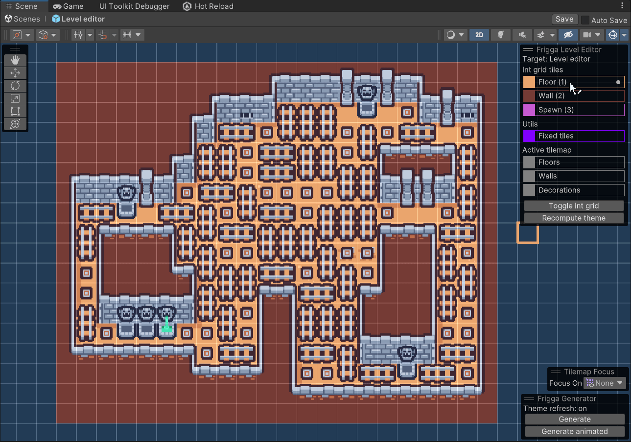The height and width of the screenshot is (442, 631).
Task: Open the pivot position dropdown arrow
Action: (28, 35)
